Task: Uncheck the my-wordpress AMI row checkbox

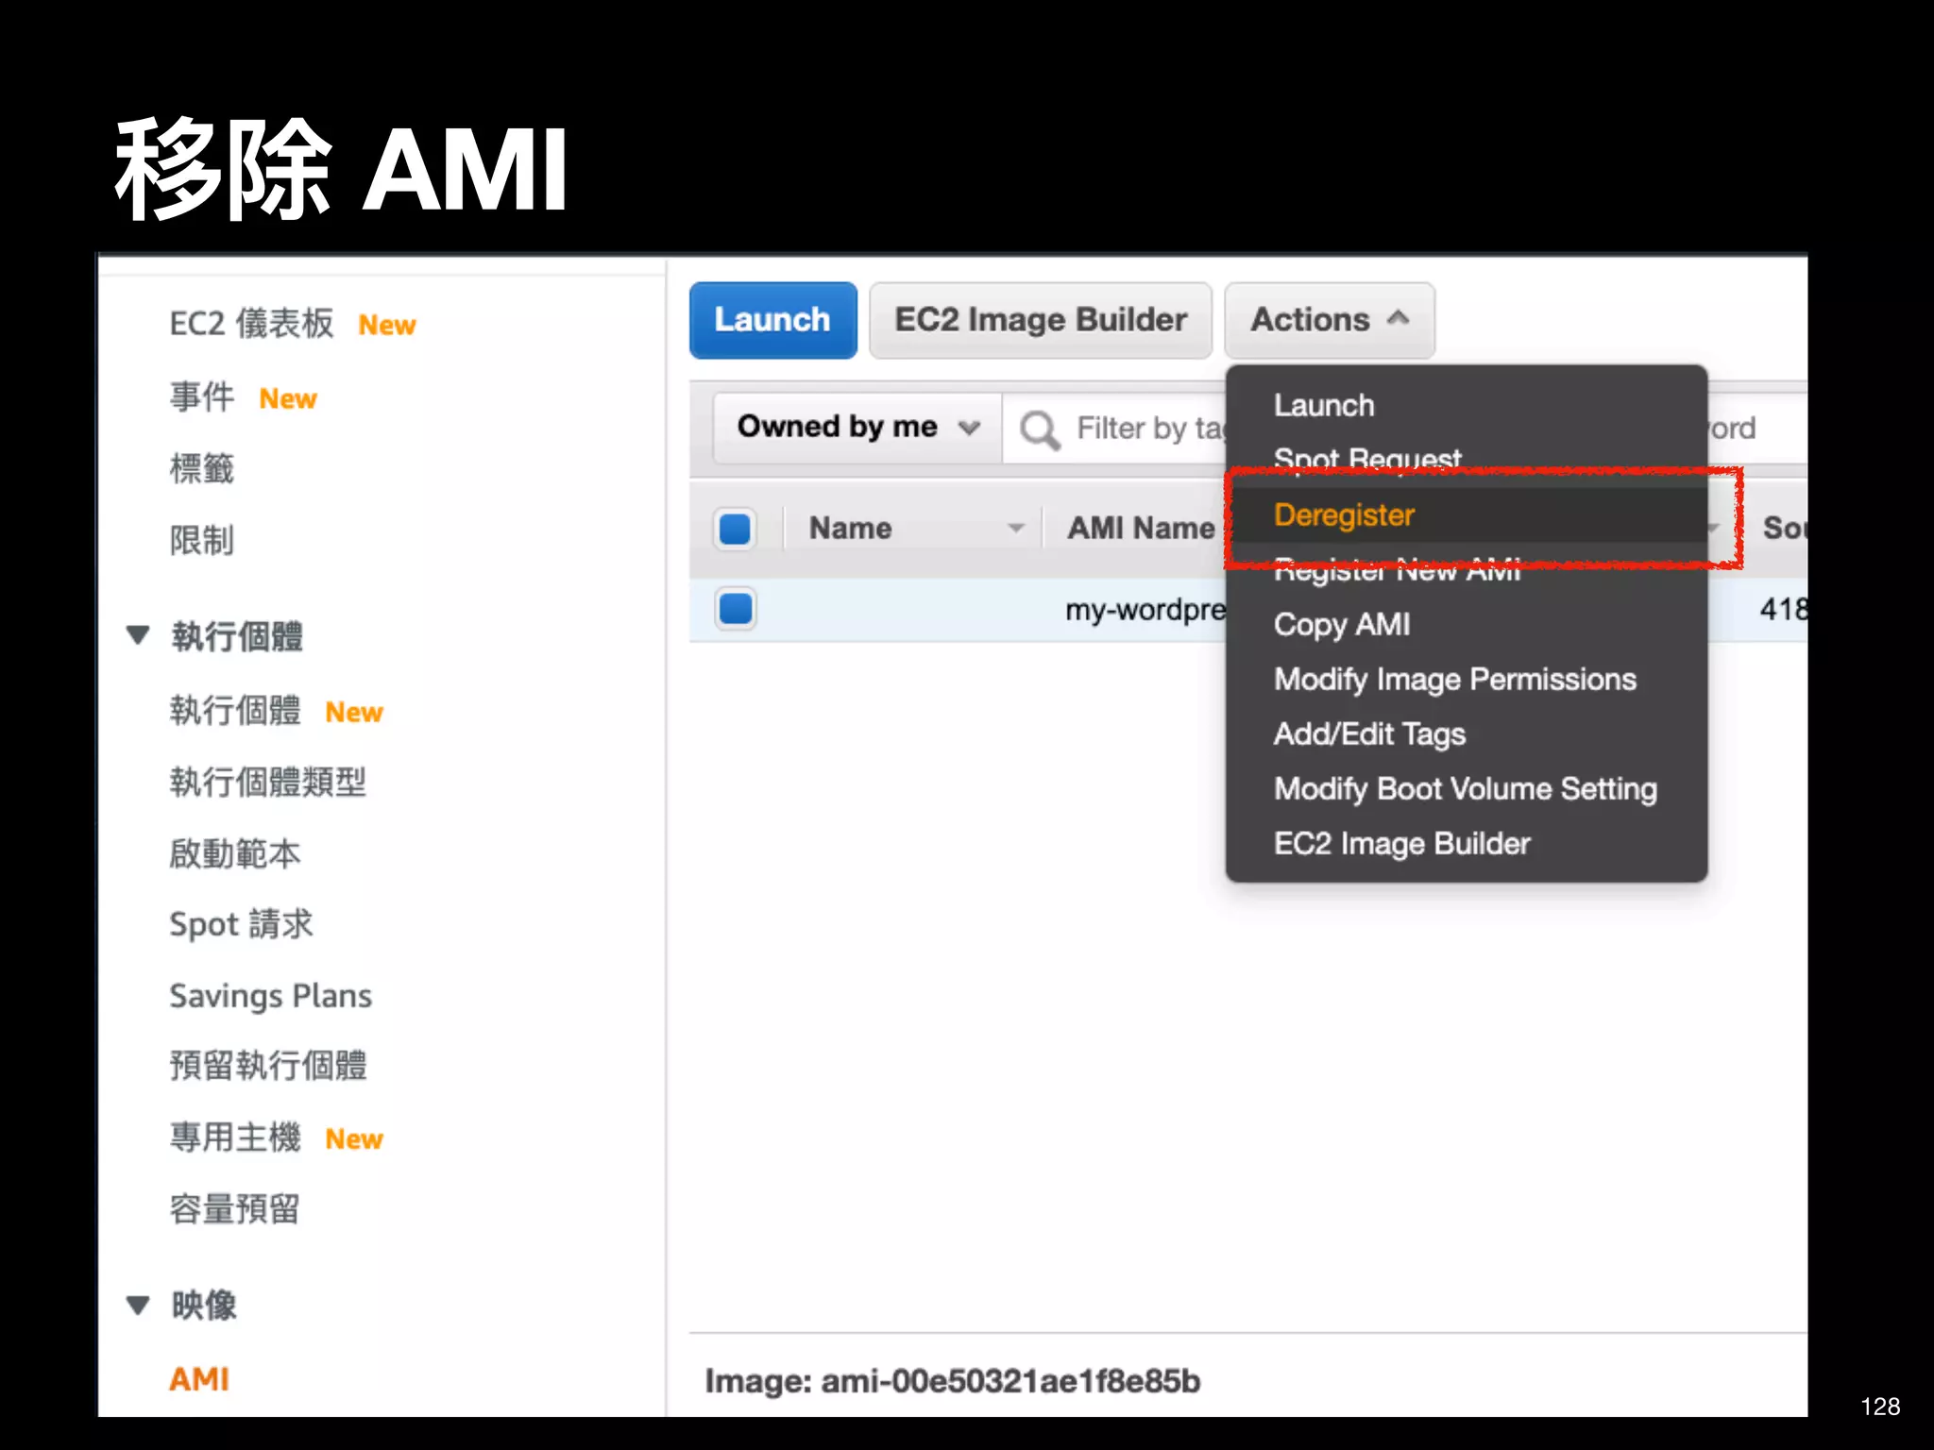Action: (x=735, y=609)
